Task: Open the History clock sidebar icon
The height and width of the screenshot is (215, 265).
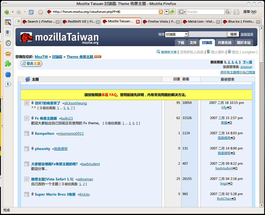Action: point(8,43)
